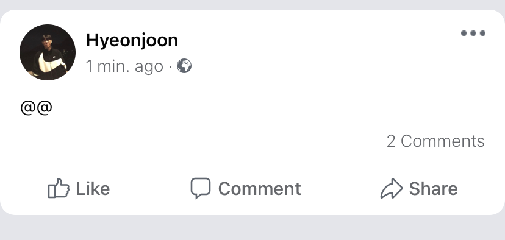Click the empty white space right of '@@'
This screenshot has width=505, height=240.
(x=257, y=108)
